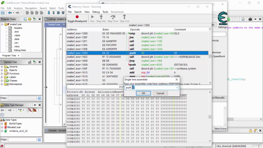Click Data Type Manager forward arrow

point(10,110)
